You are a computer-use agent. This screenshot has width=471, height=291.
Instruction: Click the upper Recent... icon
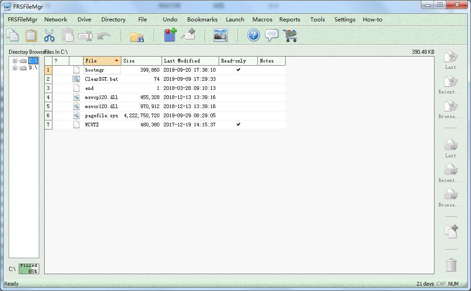point(450,81)
